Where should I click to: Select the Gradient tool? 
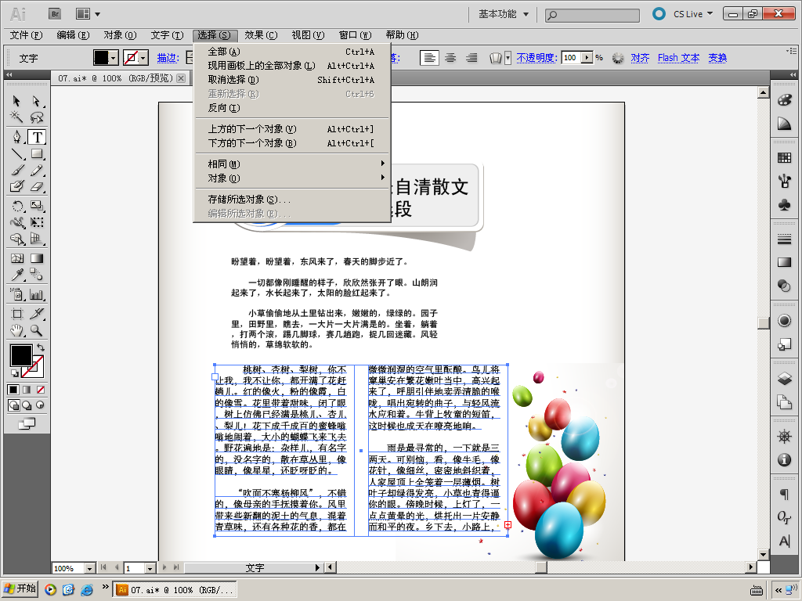coord(36,258)
